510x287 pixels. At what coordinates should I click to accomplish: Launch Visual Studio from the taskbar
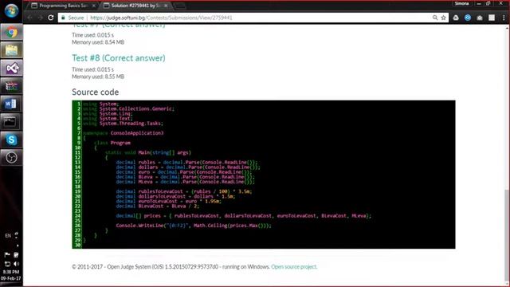click(11, 68)
